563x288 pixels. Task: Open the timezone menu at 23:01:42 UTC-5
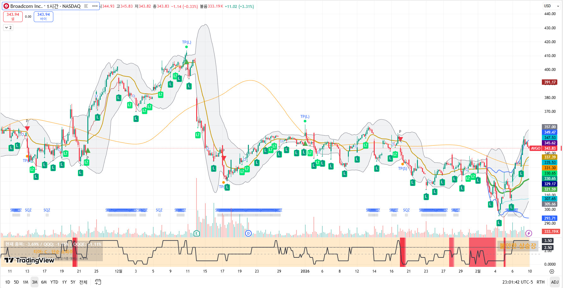coord(518,282)
